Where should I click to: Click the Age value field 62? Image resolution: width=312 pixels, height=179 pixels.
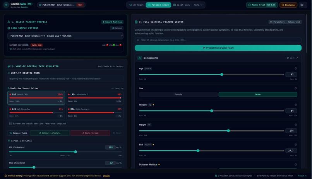pyautogui.click(x=291, y=75)
